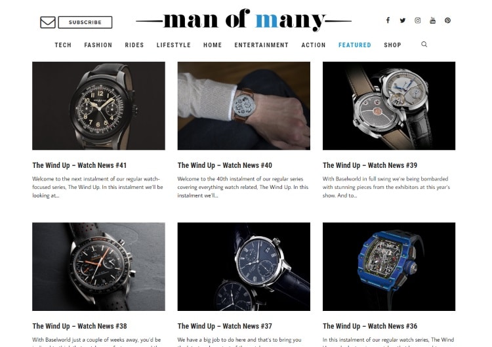This screenshot has width=492, height=347.
Task: Visit the Shop nav link
Action: [392, 45]
